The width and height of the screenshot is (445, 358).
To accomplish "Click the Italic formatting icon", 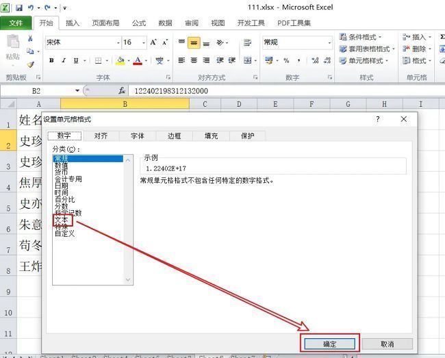I will (x=63, y=60).
